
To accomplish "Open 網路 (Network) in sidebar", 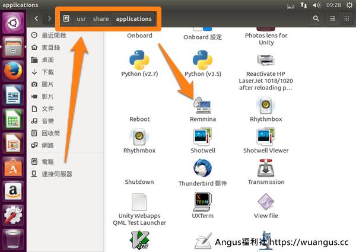I will (x=65, y=145).
